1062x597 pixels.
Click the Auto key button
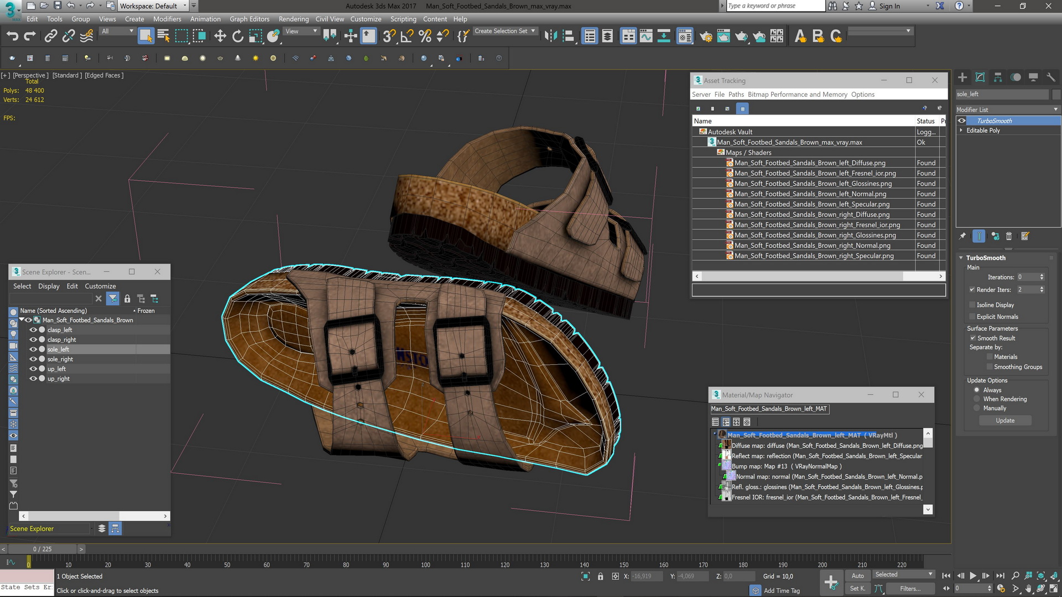[857, 576]
